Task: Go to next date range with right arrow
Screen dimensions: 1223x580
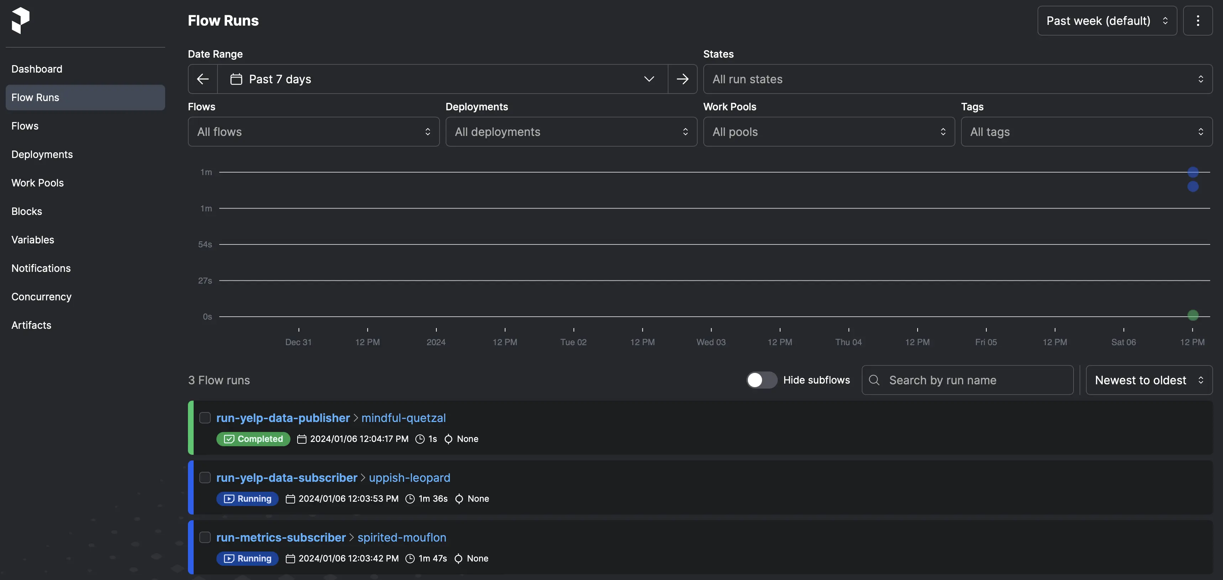Action: coord(682,79)
